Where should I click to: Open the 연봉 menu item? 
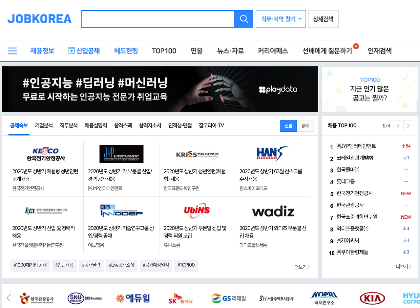[197, 51]
